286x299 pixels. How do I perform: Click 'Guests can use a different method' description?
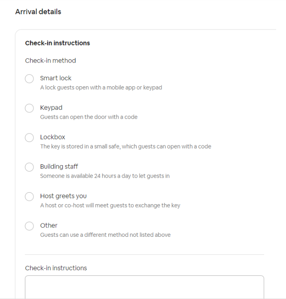click(105, 235)
